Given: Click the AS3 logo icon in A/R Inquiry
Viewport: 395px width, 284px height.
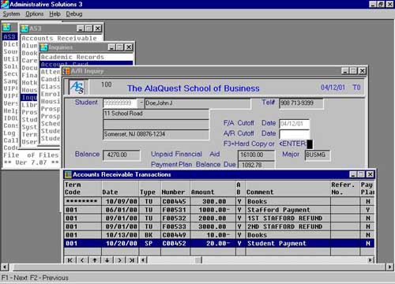Looking at the screenshot, I should pyautogui.click(x=77, y=88).
